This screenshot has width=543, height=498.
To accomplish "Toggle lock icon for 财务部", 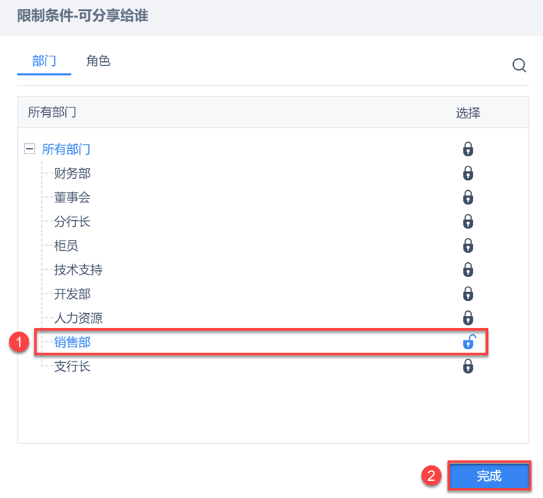I will click(x=468, y=173).
